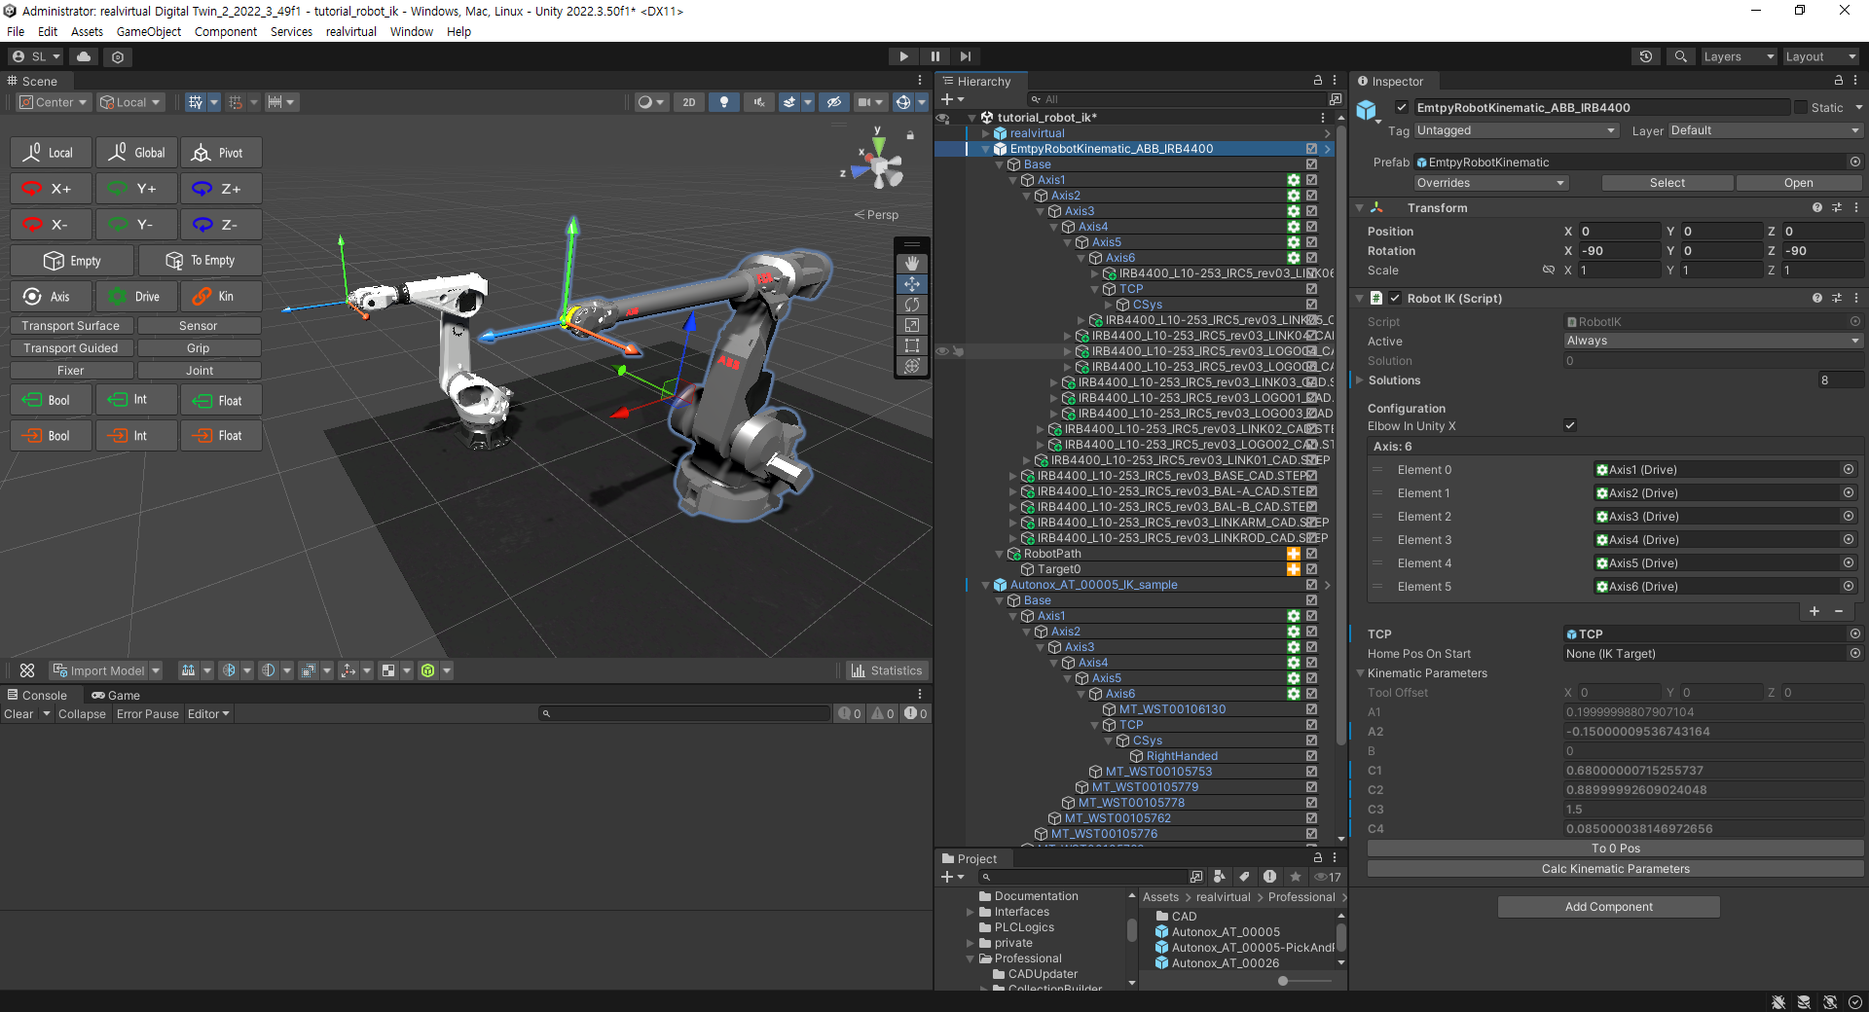Select the Rotate tool in scene overlay

tap(912, 305)
